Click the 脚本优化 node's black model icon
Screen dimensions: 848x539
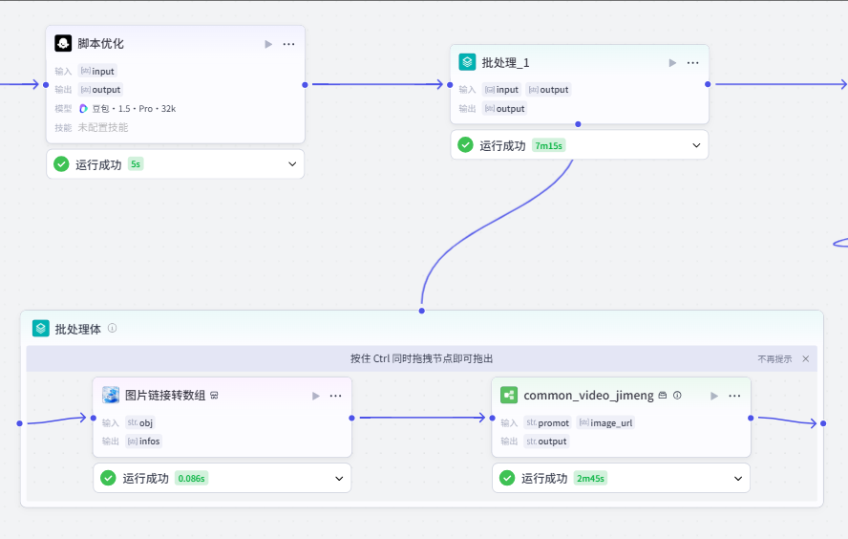(x=63, y=43)
